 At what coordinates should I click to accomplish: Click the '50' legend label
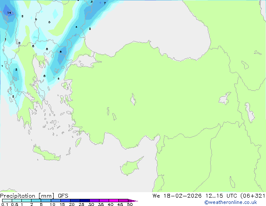point(130,204)
